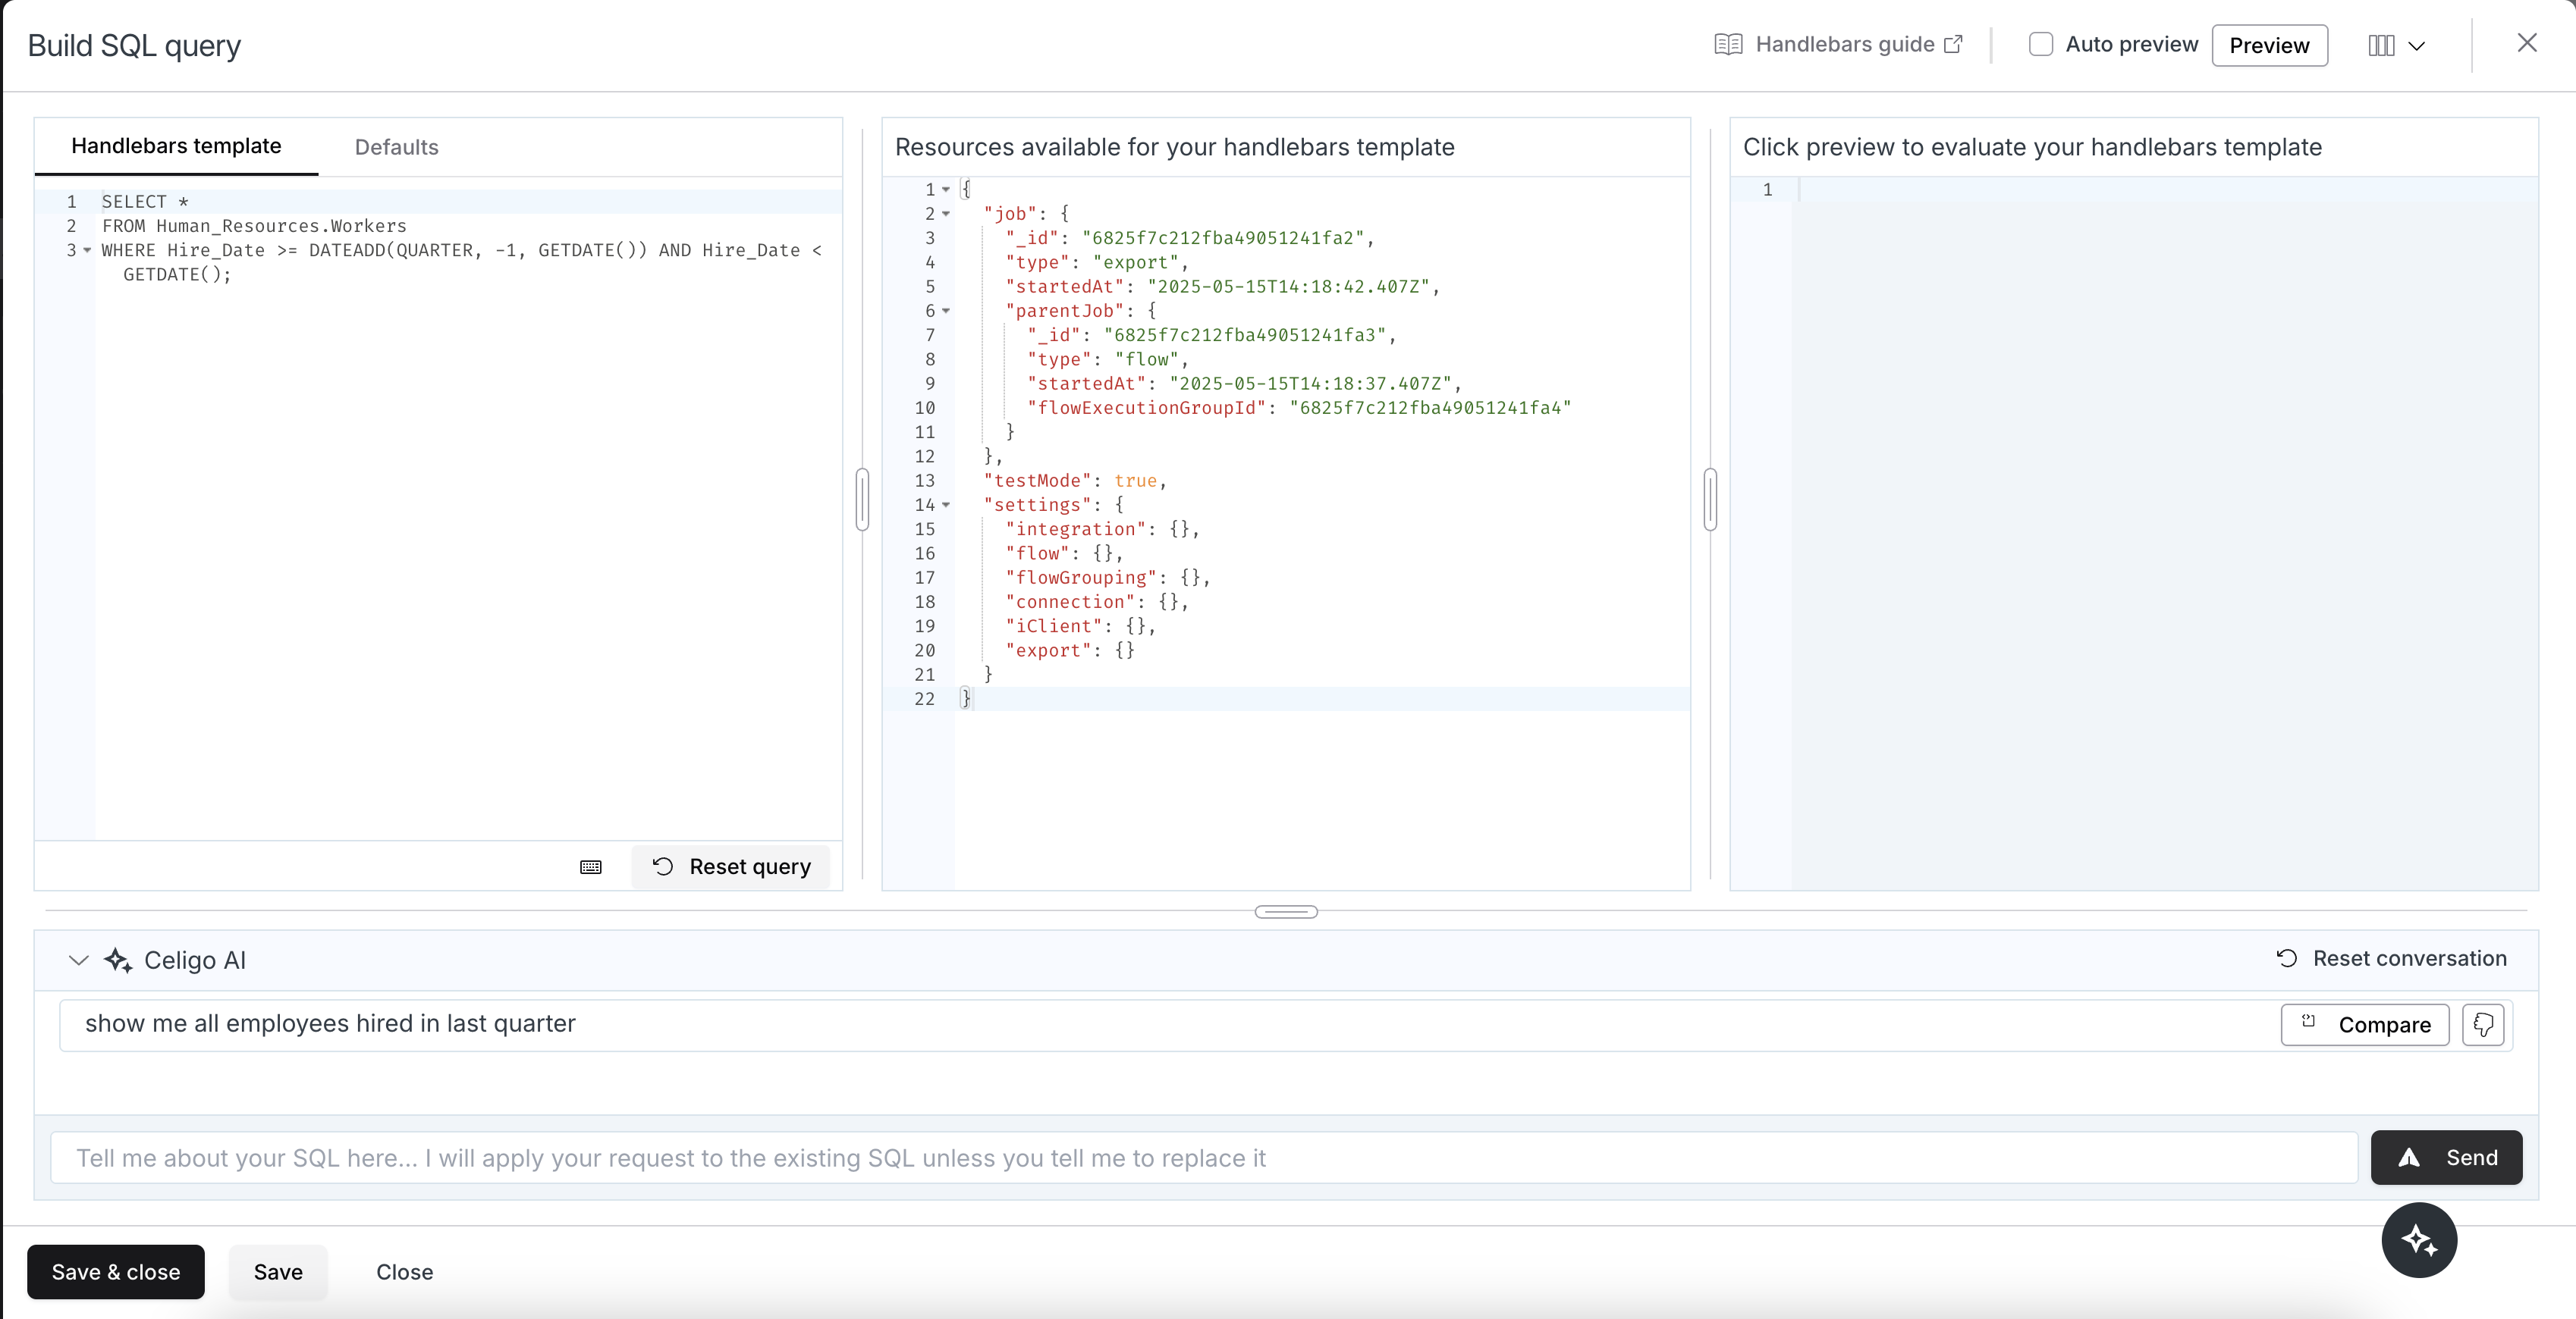Click the Resources available panel heading

(x=1174, y=147)
